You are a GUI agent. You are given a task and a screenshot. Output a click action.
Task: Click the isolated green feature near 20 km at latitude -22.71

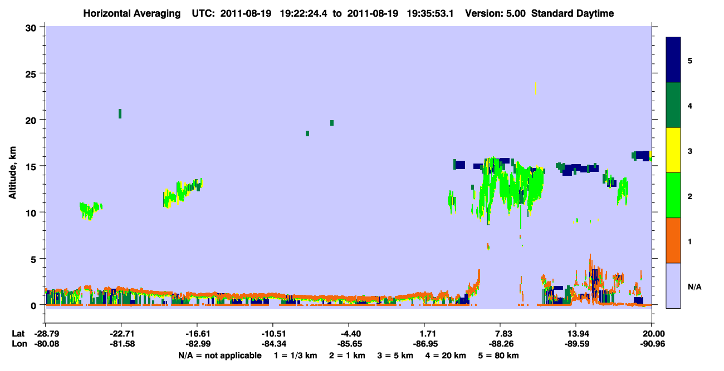click(x=120, y=113)
